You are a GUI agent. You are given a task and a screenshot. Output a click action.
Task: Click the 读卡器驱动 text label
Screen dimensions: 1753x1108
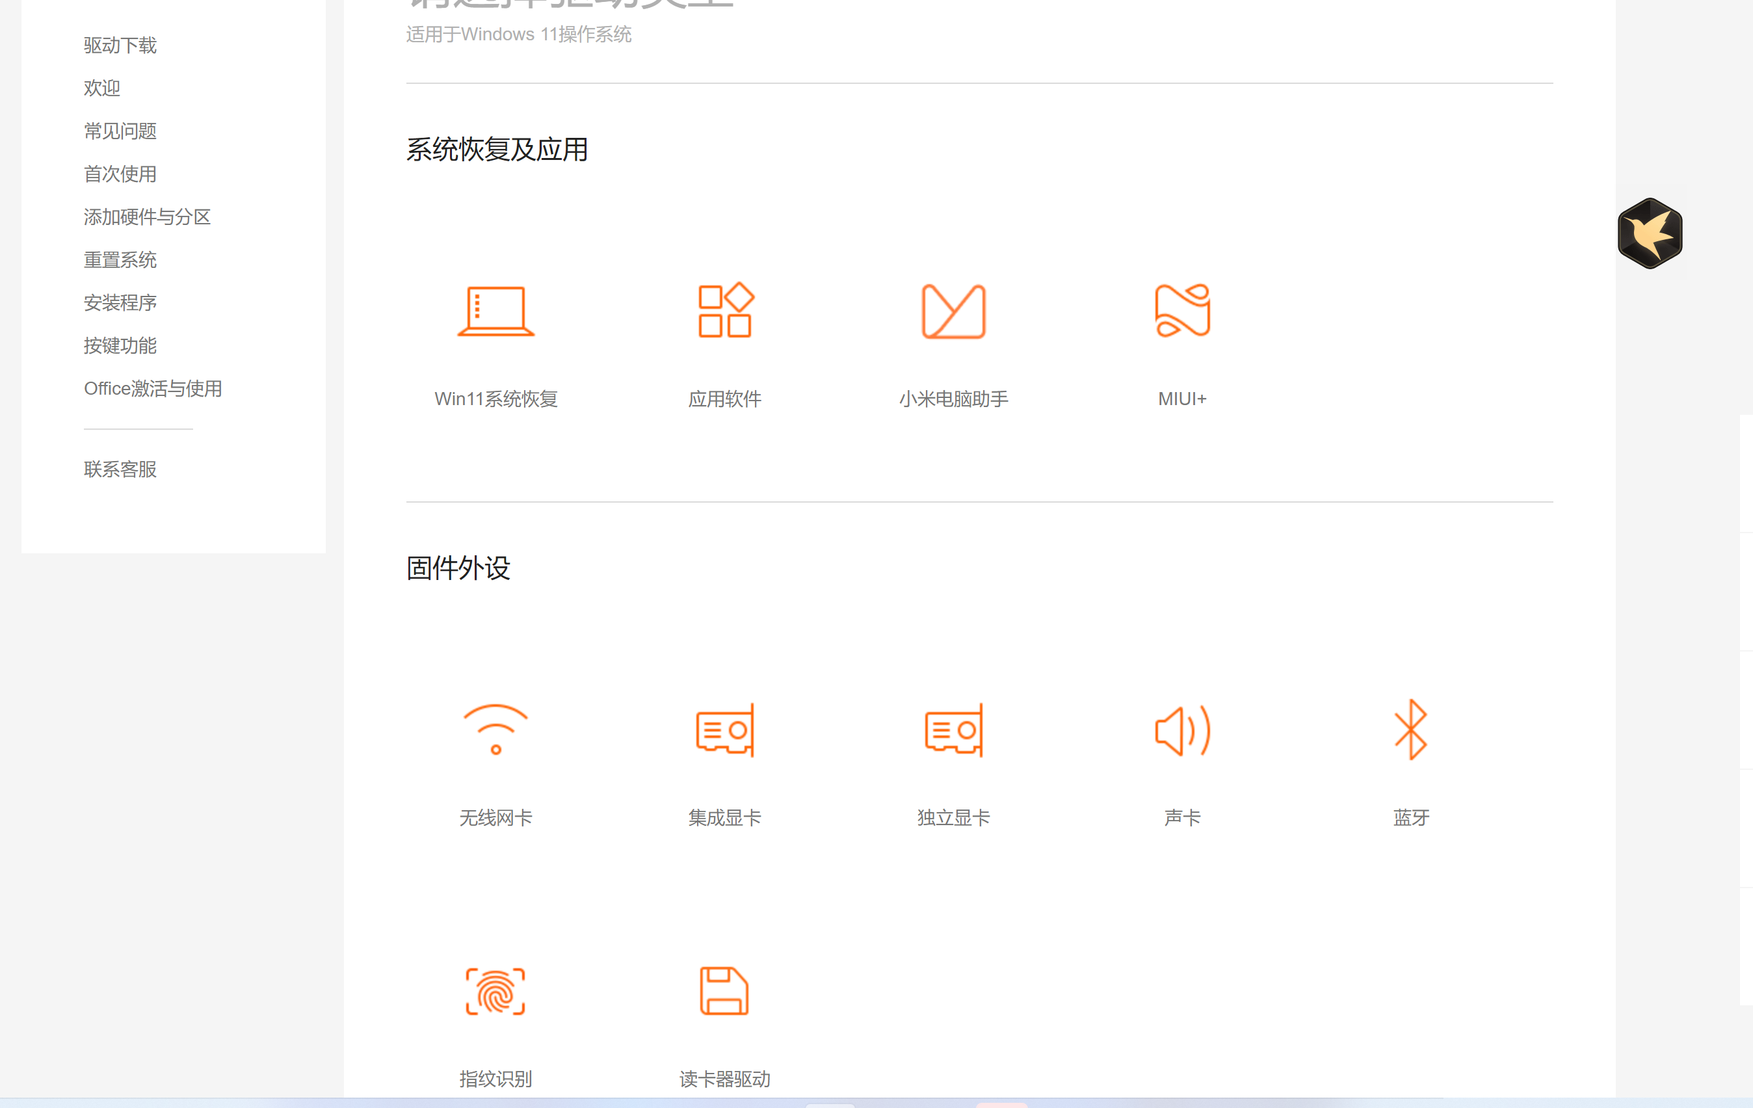point(725,1079)
